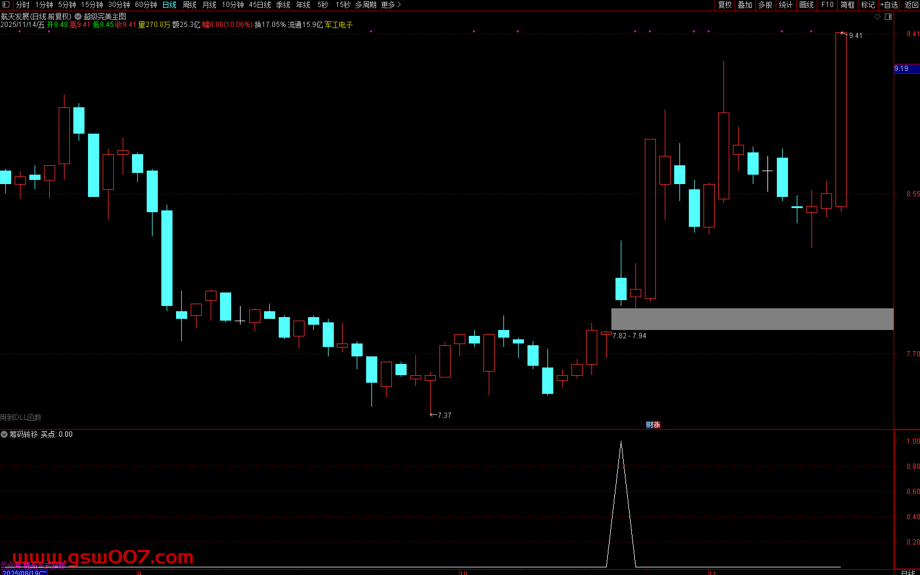920x575 pixels.
Task: Click the 财 marker icon below chart
Action: (650, 425)
